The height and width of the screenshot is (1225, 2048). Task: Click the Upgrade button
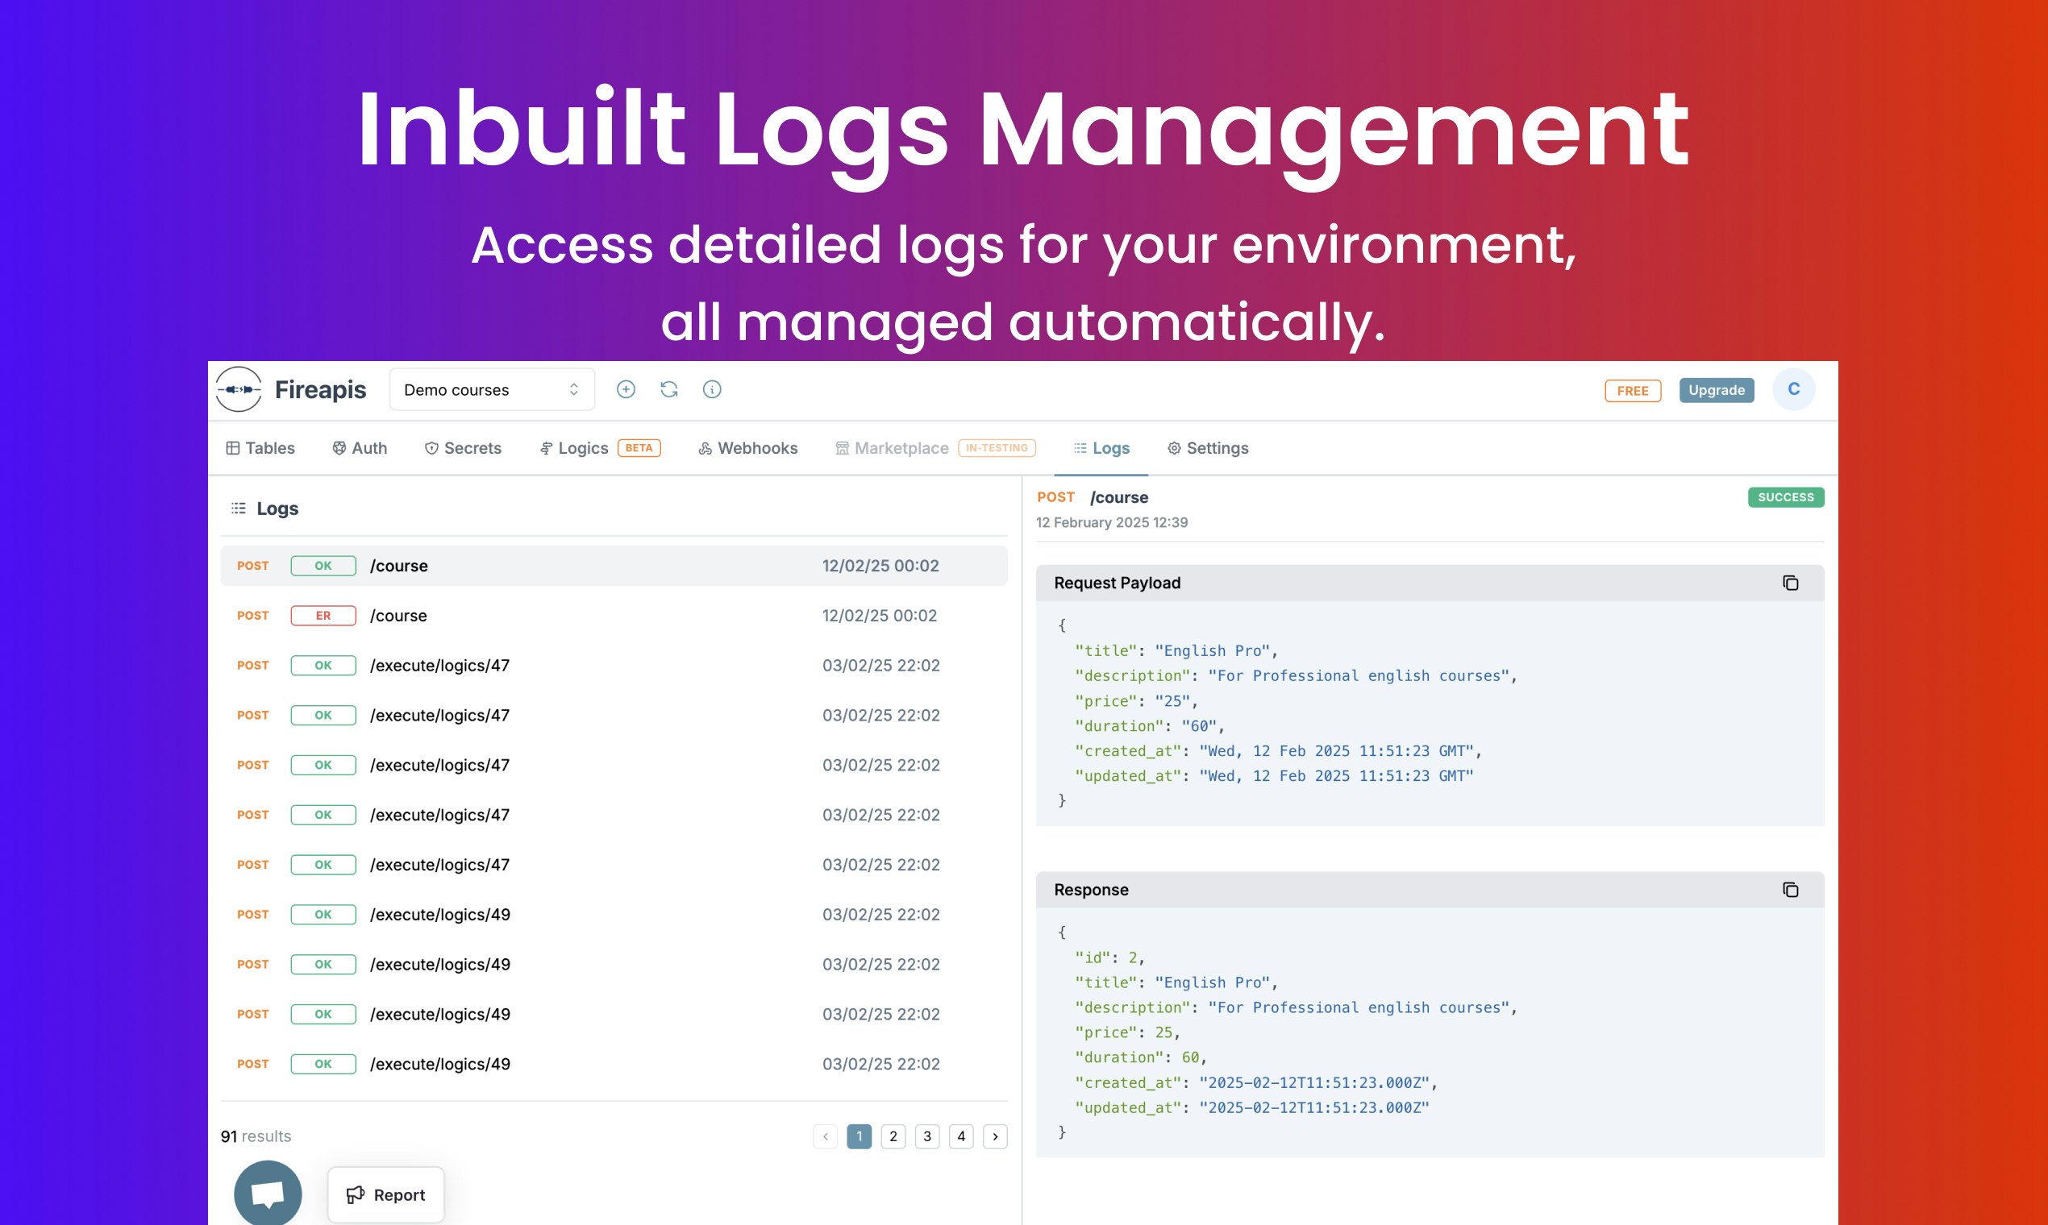point(1716,390)
